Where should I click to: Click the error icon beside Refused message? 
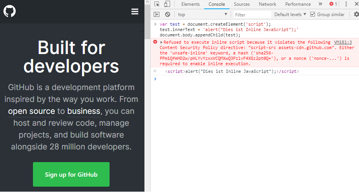tap(155, 42)
